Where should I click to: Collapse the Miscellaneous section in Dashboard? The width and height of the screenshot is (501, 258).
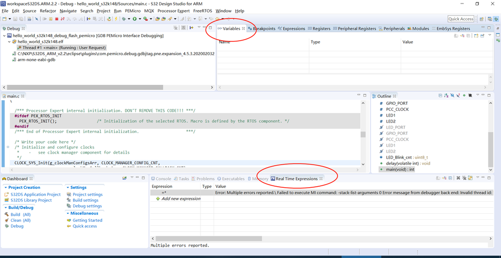pos(68,213)
